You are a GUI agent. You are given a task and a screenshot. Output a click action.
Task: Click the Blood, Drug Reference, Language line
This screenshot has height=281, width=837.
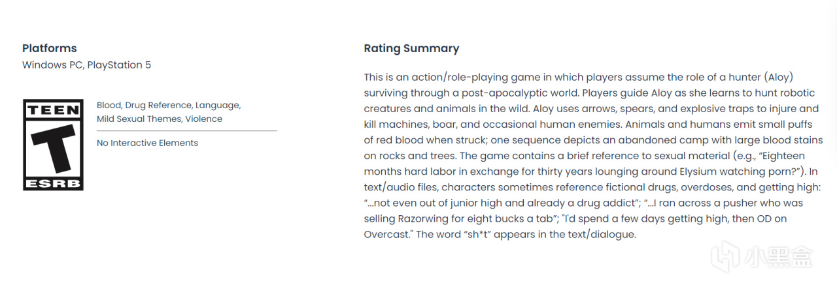(x=169, y=105)
